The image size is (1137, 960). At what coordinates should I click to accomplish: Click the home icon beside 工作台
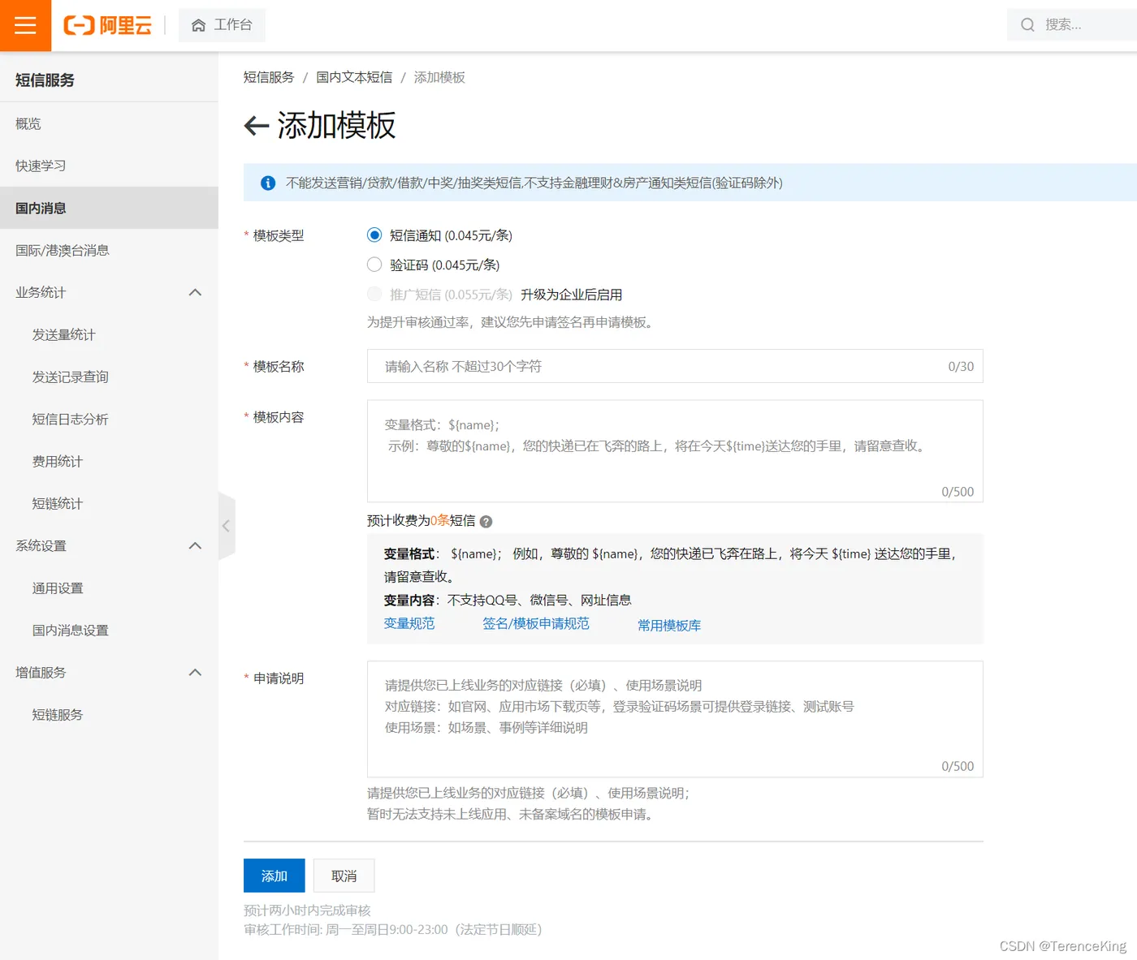click(198, 25)
